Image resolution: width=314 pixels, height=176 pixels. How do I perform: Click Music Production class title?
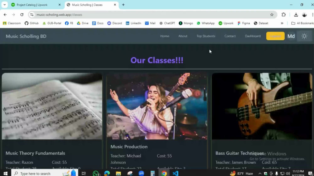129,147
